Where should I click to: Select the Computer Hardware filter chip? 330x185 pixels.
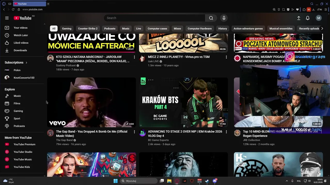coord(200,29)
